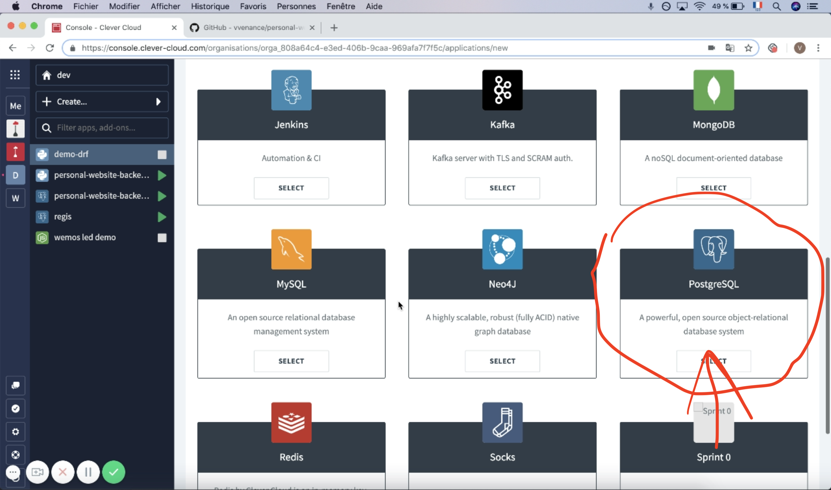This screenshot has height=490, width=831.
Task: Select the PostgreSQL add-on
Action: [714, 361]
